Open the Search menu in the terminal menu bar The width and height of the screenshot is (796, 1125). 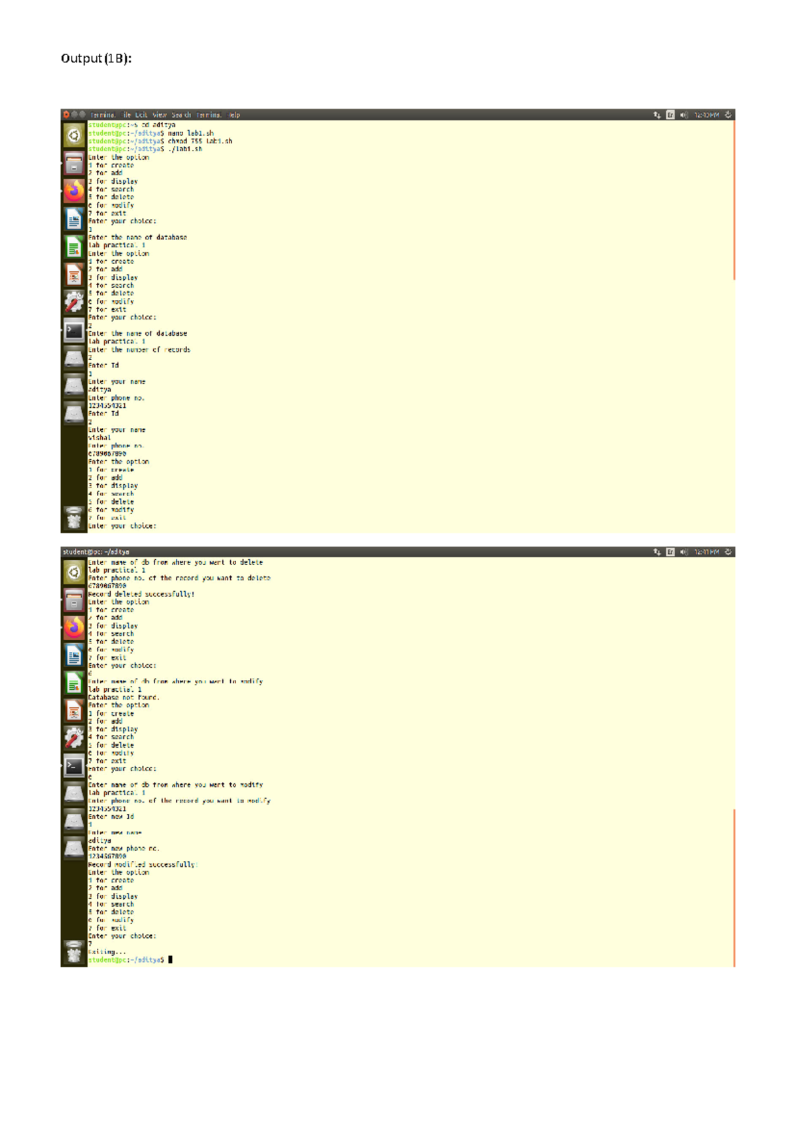(x=181, y=115)
